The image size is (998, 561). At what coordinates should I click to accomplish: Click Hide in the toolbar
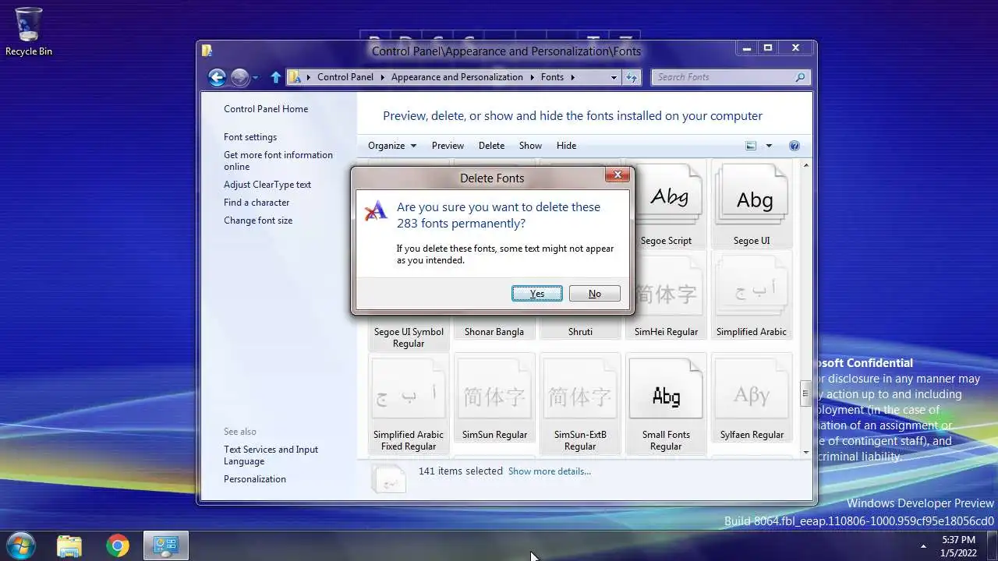coord(566,146)
